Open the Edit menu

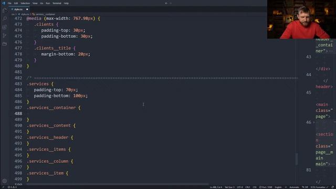(x=16, y=3)
